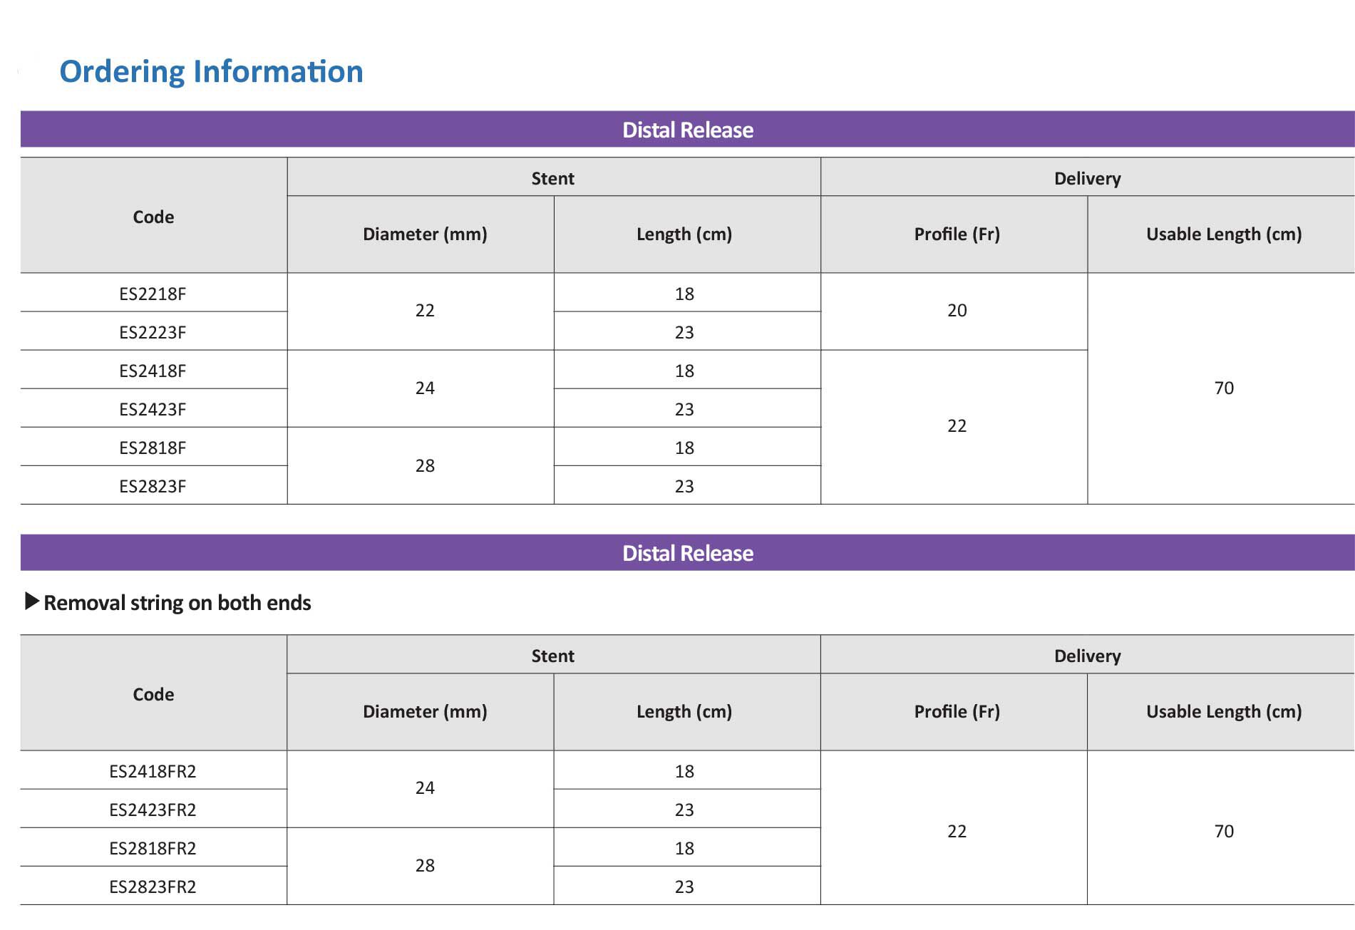
Task: Select product code ES2423F
Action: (153, 409)
